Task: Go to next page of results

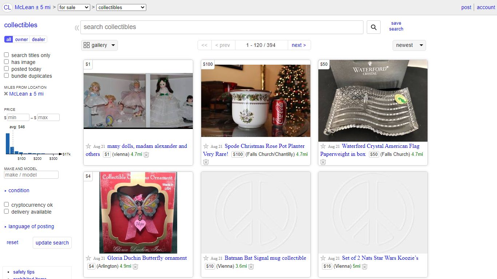Action: (x=299, y=45)
